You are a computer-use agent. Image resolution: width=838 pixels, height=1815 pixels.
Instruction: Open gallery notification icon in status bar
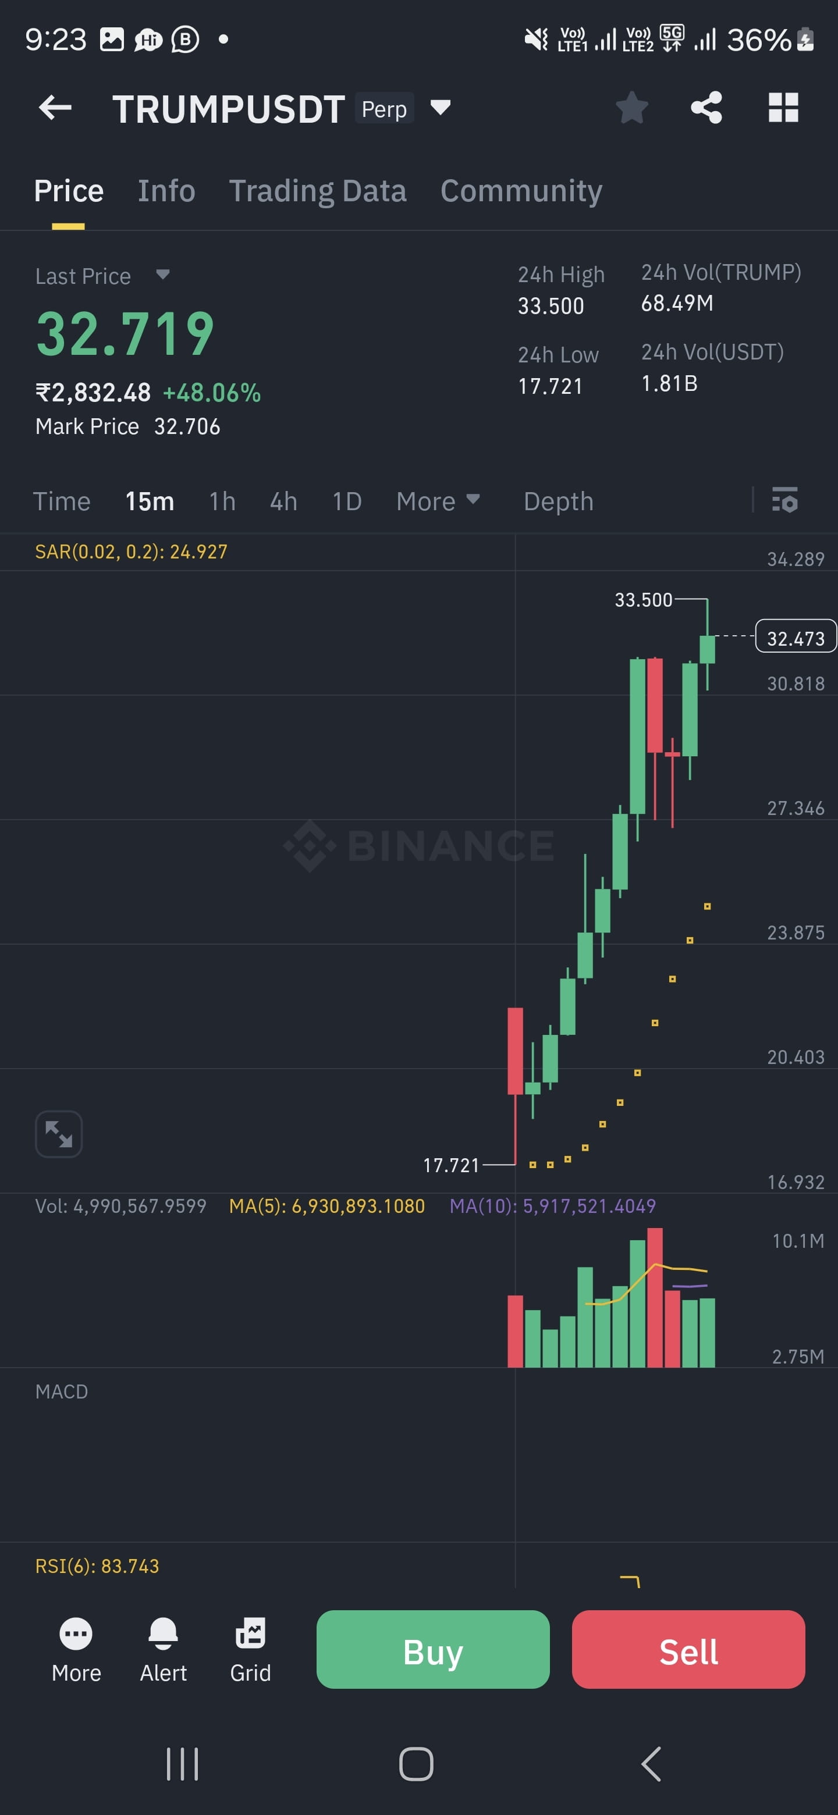[x=111, y=40]
